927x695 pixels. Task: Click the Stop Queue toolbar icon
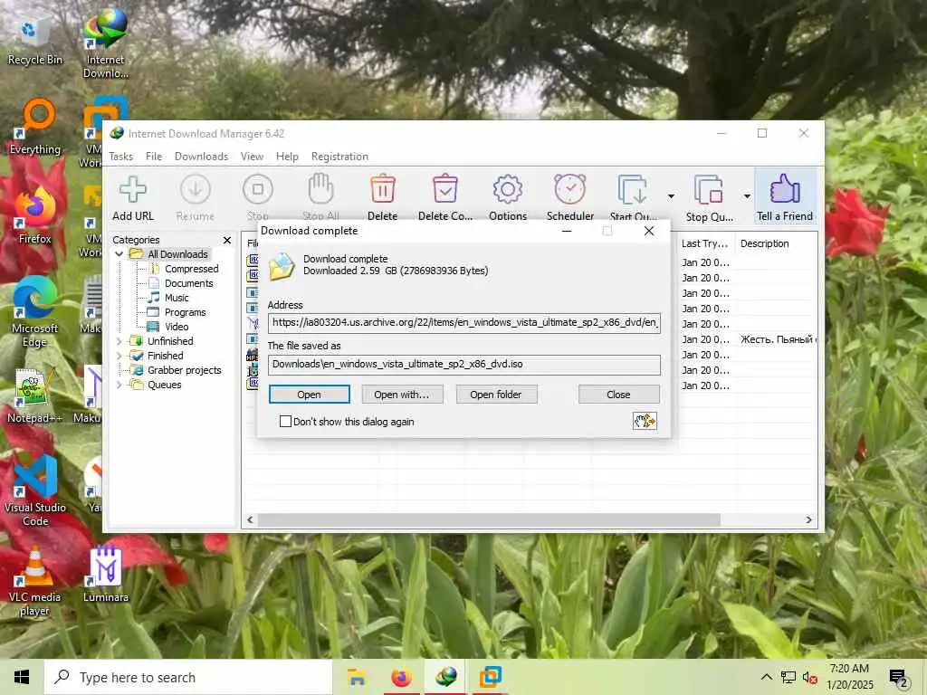pos(708,190)
